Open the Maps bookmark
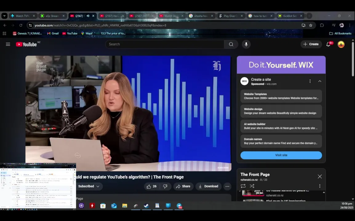355x221 pixels. click(x=87, y=33)
